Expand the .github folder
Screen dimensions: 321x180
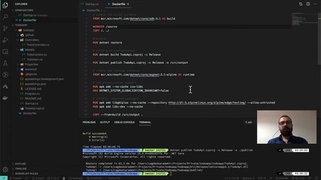(x=29, y=35)
